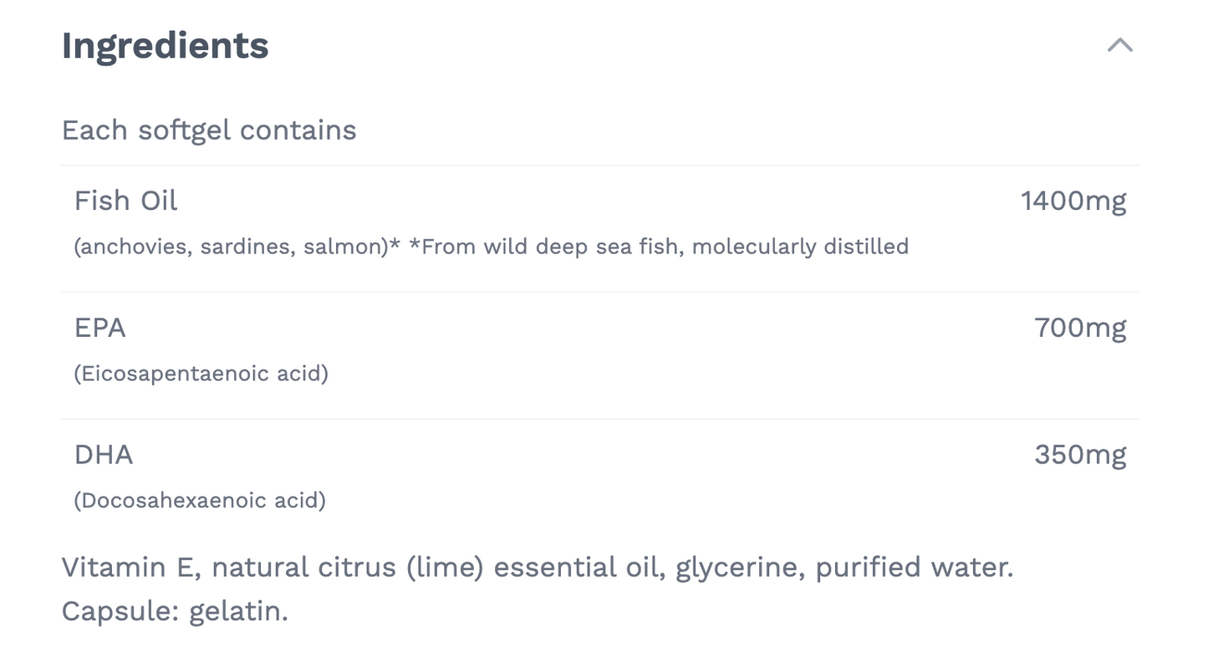Image resolution: width=1208 pixels, height=658 pixels.
Task: Select the EPA ingredient name
Action: click(99, 328)
